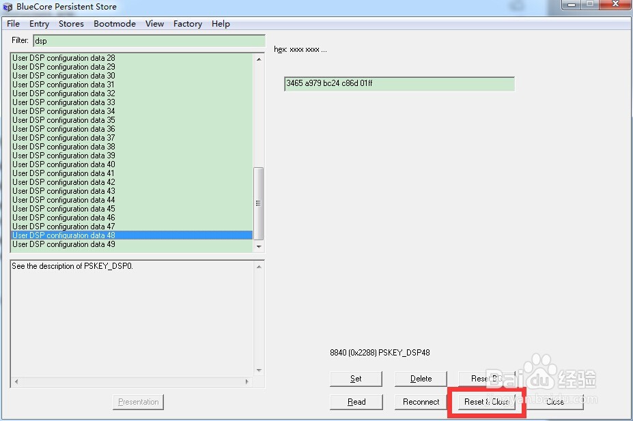Click the Set button

click(356, 379)
